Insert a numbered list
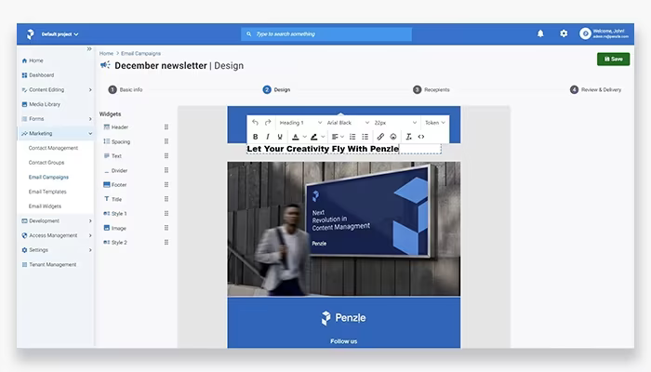The height and width of the screenshot is (372, 651). (x=352, y=137)
